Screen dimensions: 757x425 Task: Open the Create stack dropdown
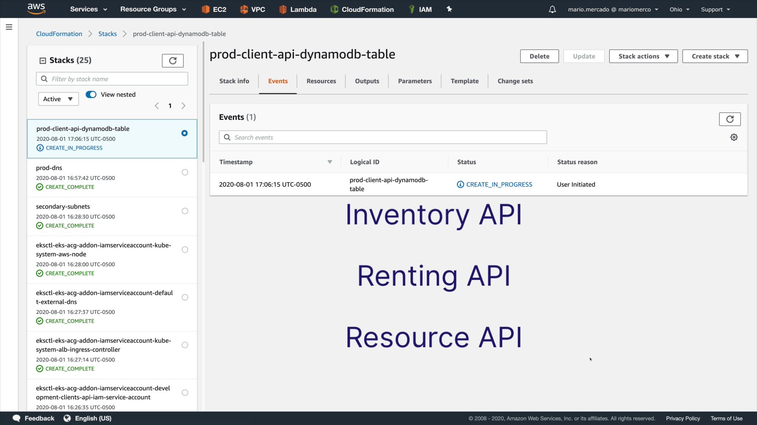[714, 56]
